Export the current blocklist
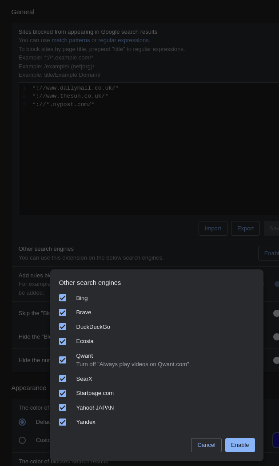 [x=245, y=228]
